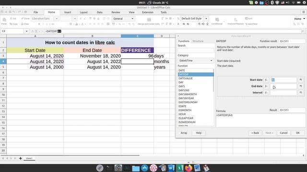
Task: Switch to the Structure tab in Function Wizard
Action: [198, 41]
